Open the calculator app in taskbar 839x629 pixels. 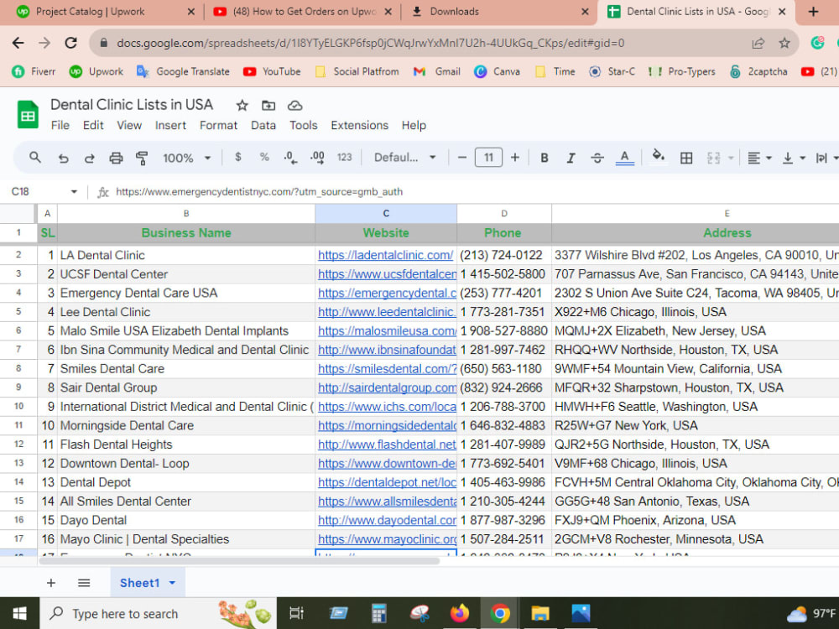coord(379,614)
